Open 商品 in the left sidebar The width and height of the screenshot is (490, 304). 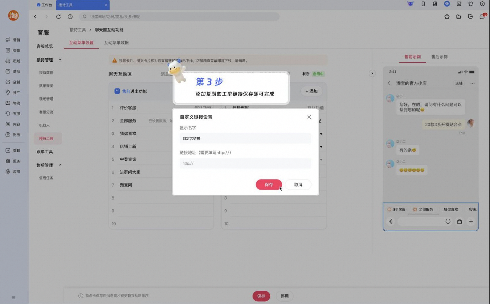(x=13, y=72)
